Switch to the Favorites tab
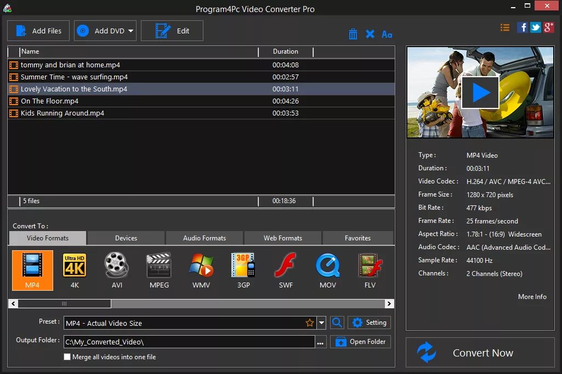Screen dimensions: 562x374 click(357, 238)
